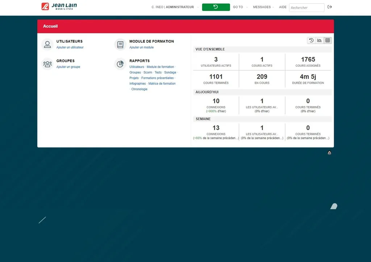
Task: Click the 4m 5j Durée de formation stat
Action: [308, 79]
